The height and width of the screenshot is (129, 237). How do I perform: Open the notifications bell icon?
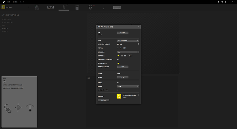218,2
